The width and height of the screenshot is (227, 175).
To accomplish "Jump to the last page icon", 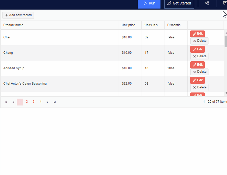I will click(x=55, y=102).
